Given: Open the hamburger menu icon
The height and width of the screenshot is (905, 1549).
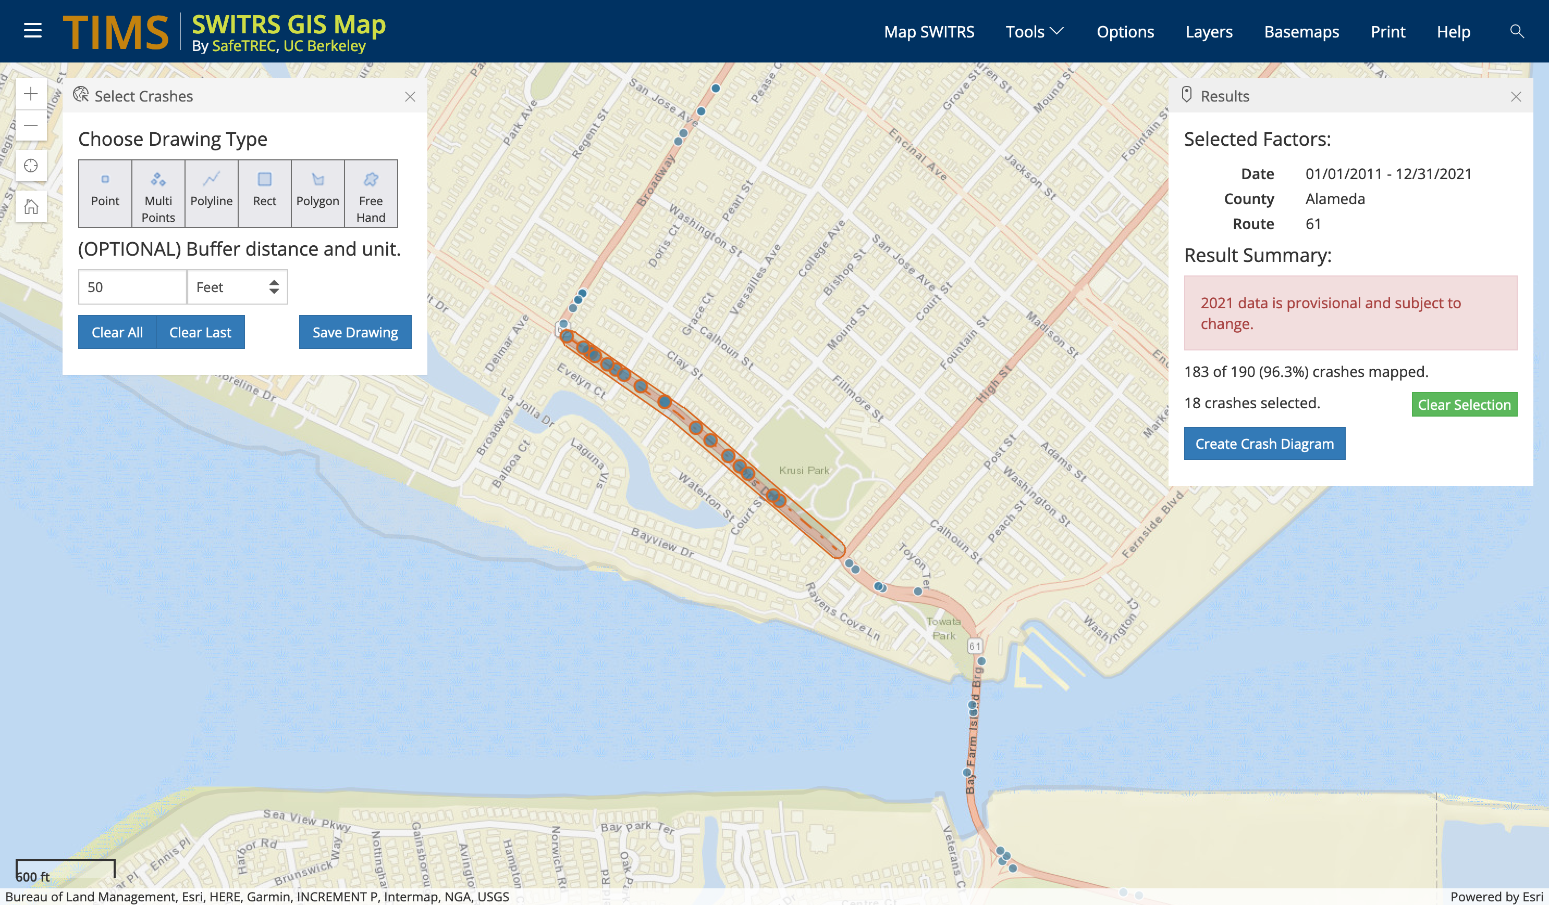Looking at the screenshot, I should click(x=33, y=31).
